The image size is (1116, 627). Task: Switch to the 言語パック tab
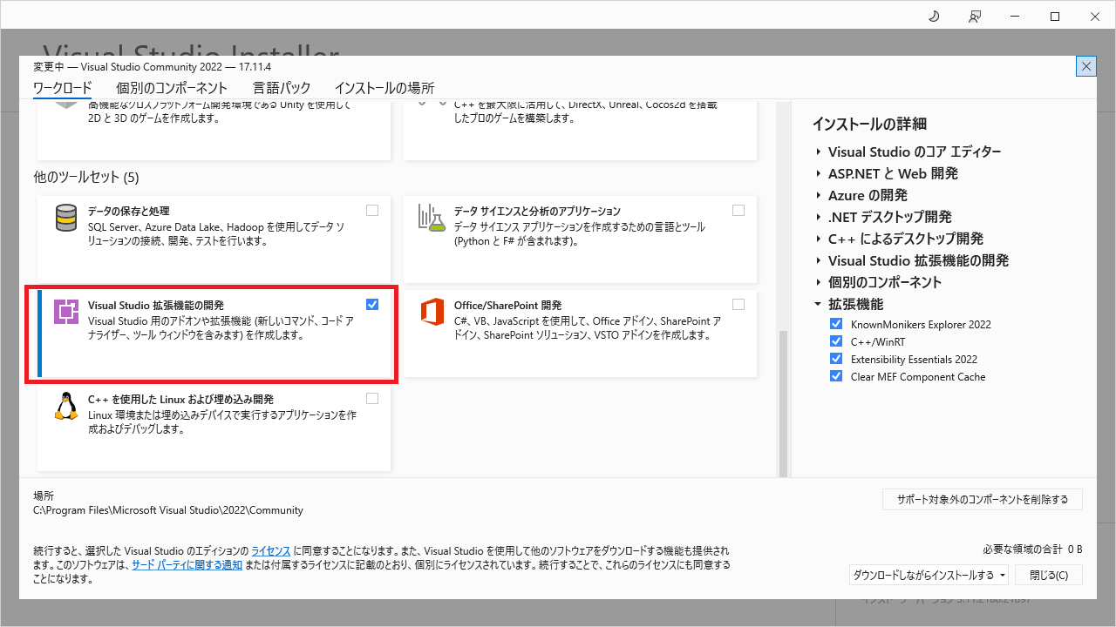pos(282,88)
